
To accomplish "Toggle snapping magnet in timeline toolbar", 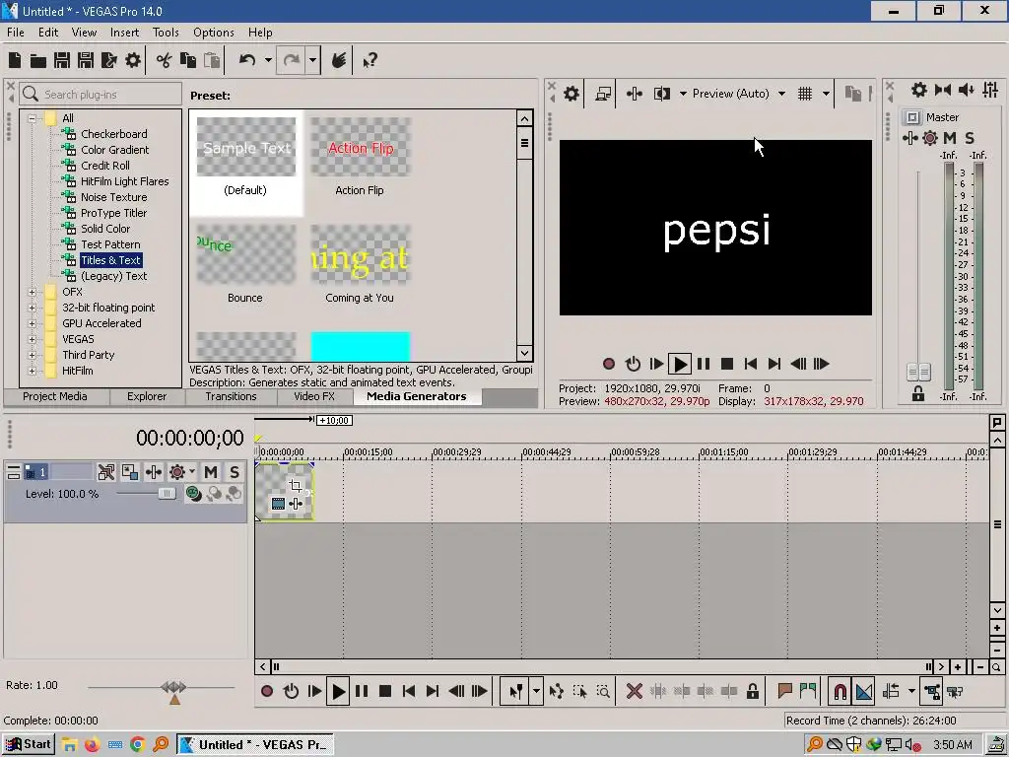I will [840, 691].
